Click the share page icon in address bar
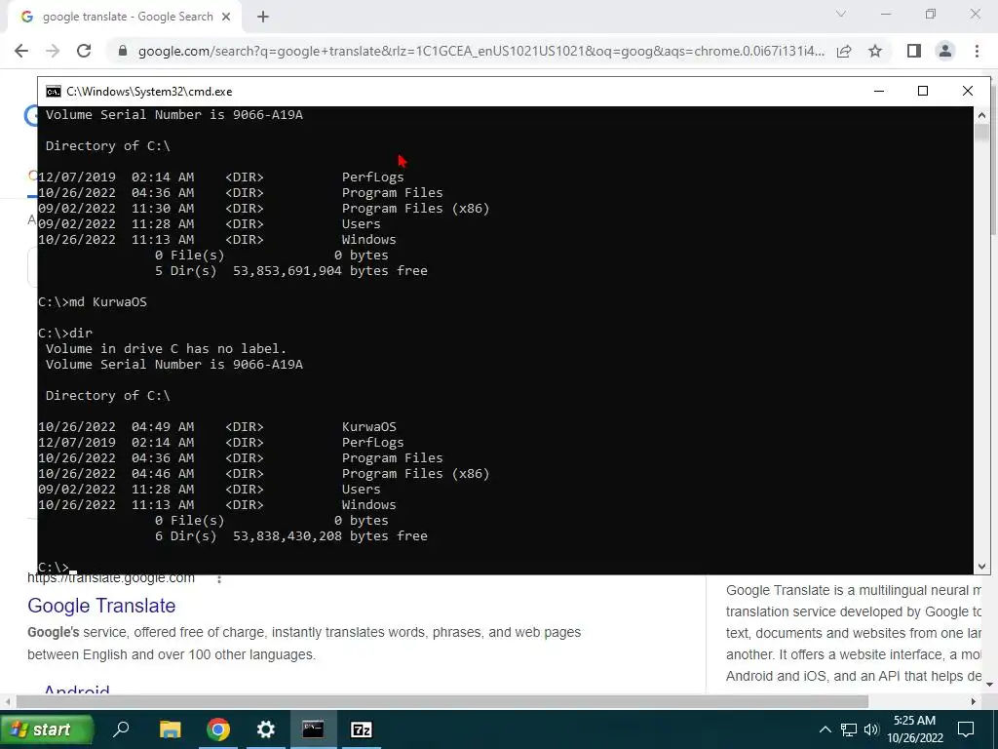The height and width of the screenshot is (749, 998). coord(844,51)
